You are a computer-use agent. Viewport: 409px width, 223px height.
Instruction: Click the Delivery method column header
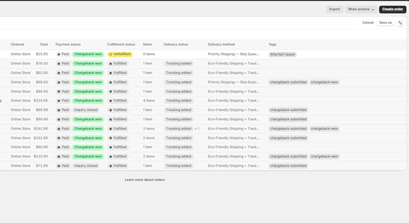(x=221, y=44)
